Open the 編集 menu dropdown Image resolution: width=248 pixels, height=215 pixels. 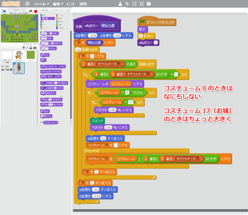click(58, 4)
